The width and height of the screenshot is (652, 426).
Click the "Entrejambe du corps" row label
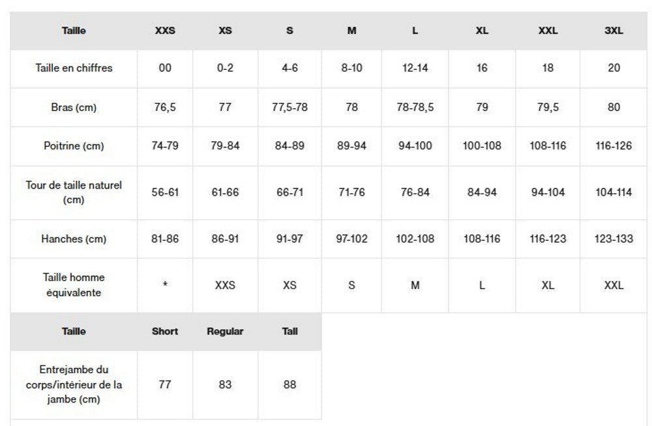[74, 384]
